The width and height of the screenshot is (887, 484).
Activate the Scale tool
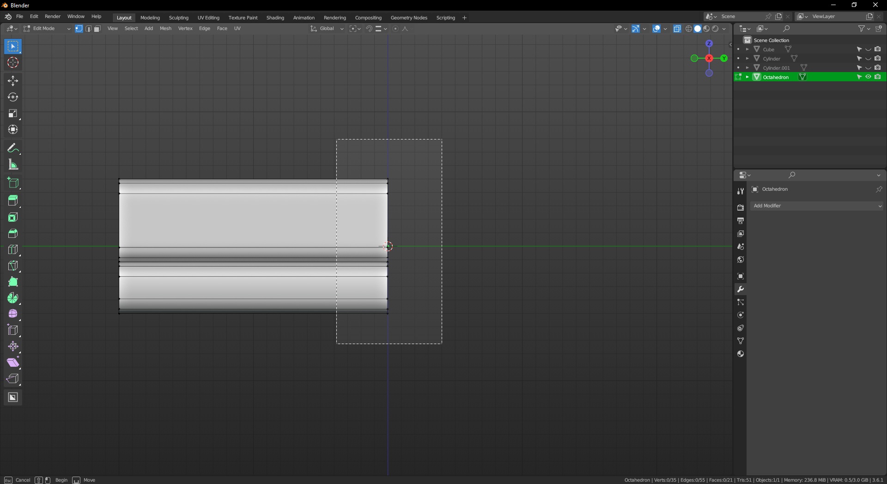coord(13,114)
